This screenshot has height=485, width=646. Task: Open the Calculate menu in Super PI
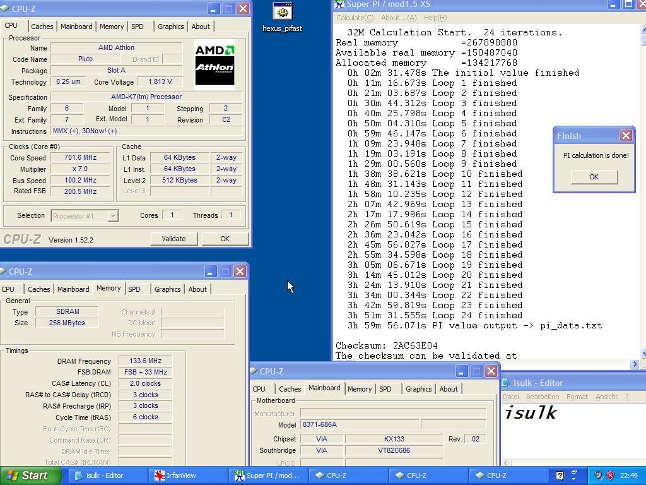click(355, 18)
